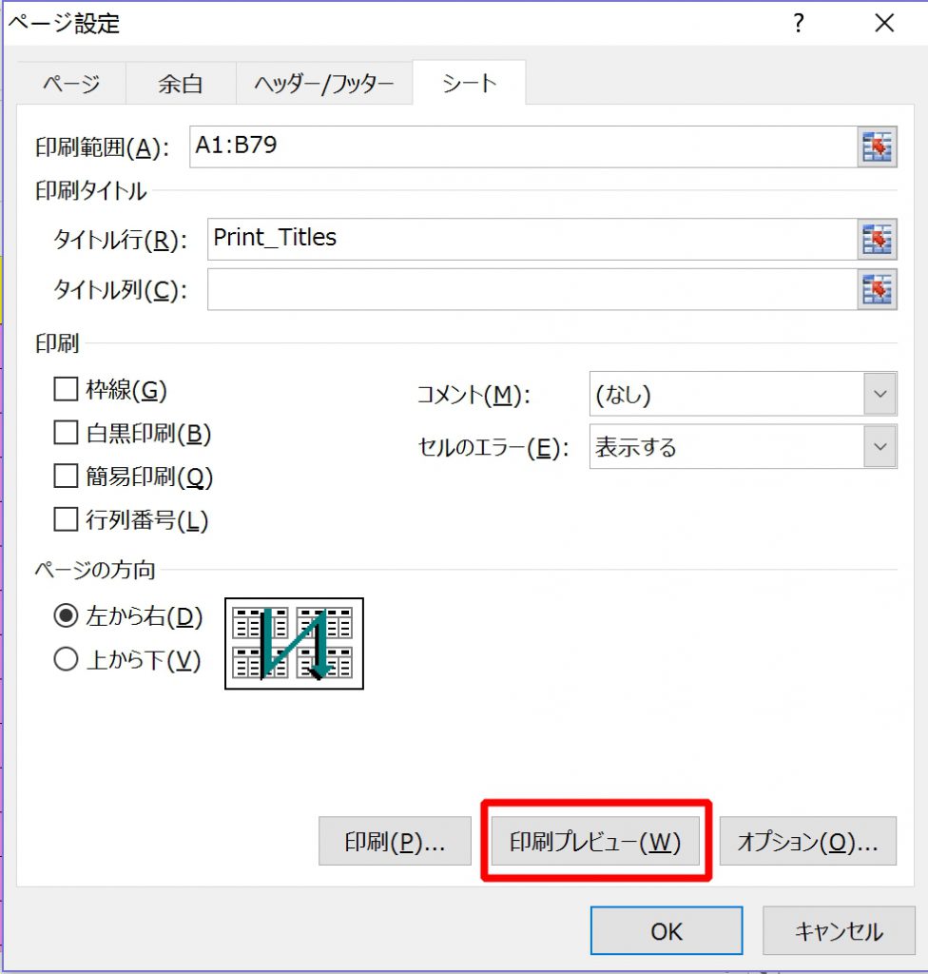Choose the 上から下 page order option
This screenshot has height=974, width=928.
click(66, 660)
